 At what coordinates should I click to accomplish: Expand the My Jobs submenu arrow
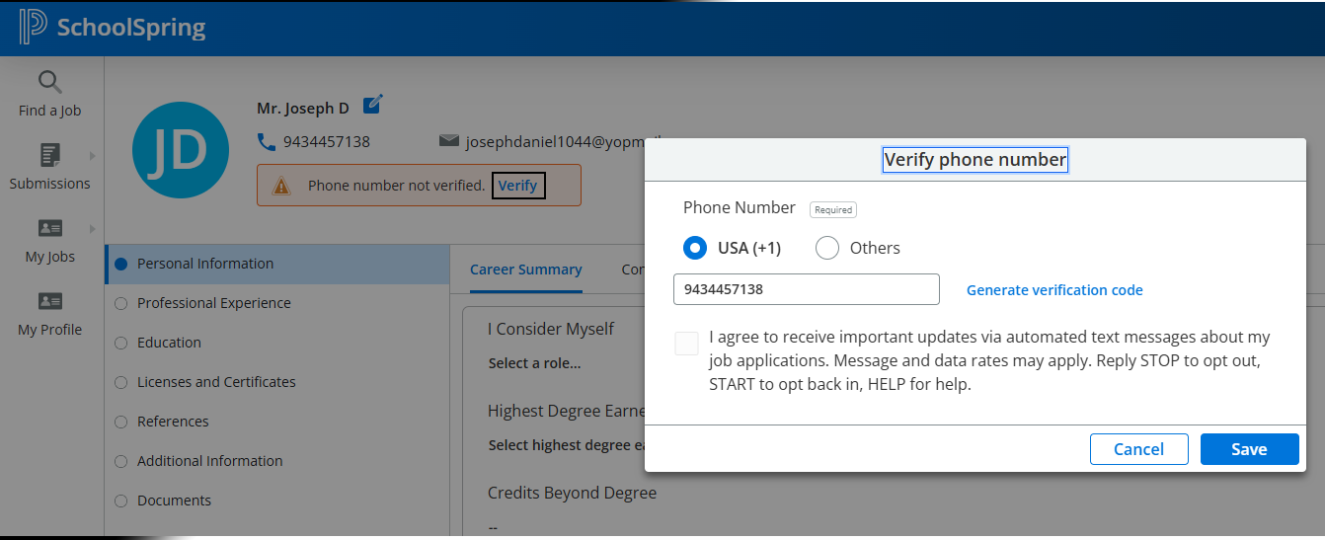pos(93,229)
